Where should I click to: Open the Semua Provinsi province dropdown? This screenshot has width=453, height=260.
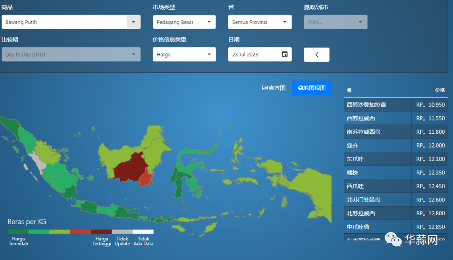tap(260, 22)
